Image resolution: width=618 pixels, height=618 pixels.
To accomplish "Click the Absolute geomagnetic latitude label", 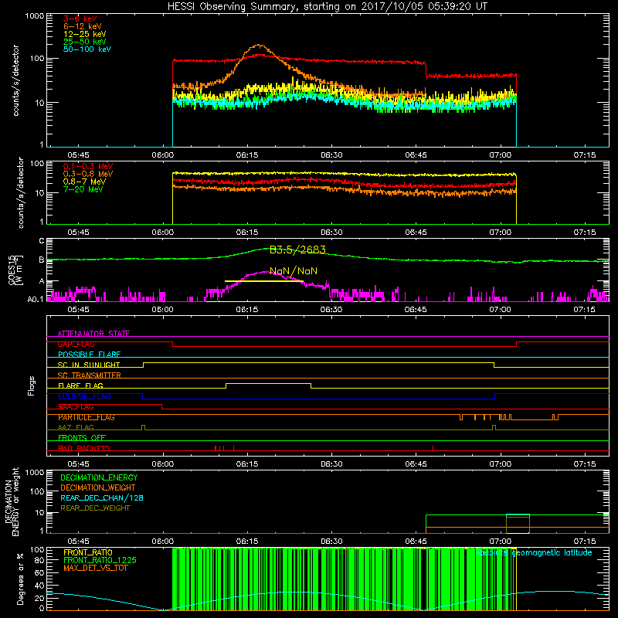I will [534, 553].
